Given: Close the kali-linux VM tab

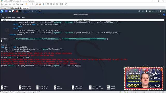Looking at the screenshot, I should [29, 8].
